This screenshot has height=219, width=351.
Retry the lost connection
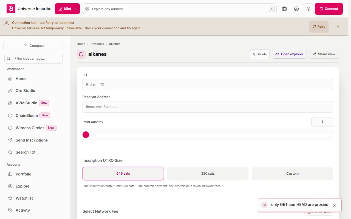319,27
